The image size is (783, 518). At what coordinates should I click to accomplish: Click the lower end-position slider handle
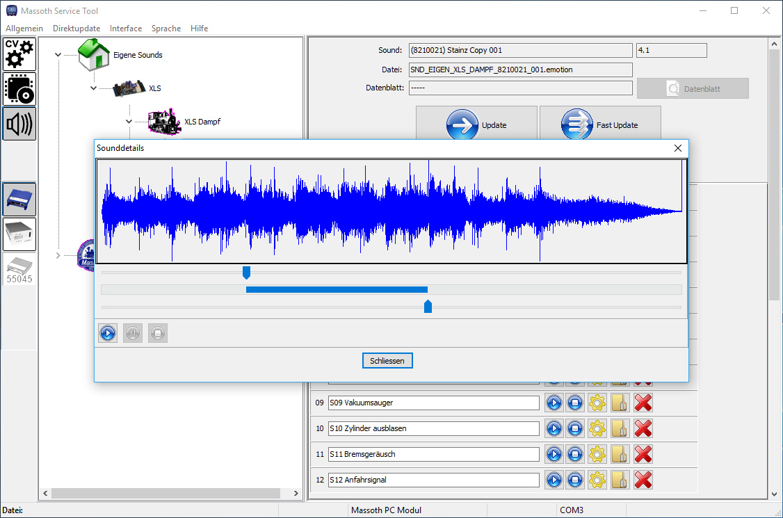point(428,307)
